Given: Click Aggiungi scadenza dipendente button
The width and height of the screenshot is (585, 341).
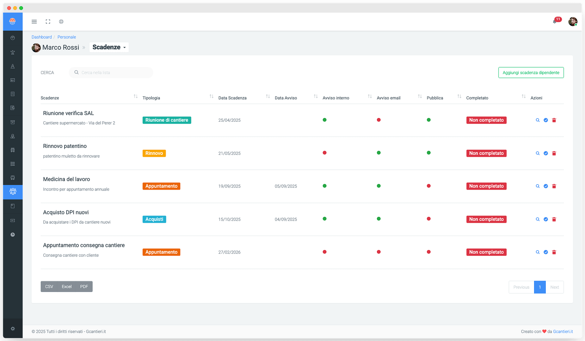Looking at the screenshot, I should [531, 72].
